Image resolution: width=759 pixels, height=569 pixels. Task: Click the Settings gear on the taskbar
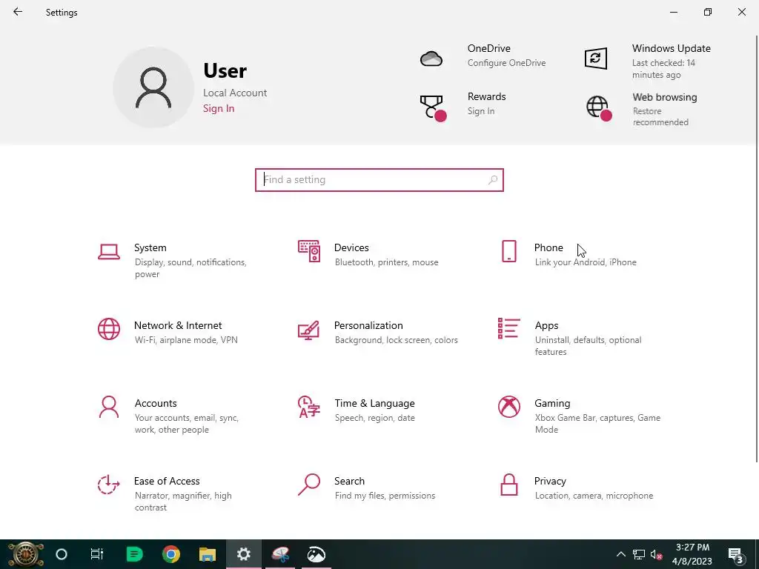243,554
